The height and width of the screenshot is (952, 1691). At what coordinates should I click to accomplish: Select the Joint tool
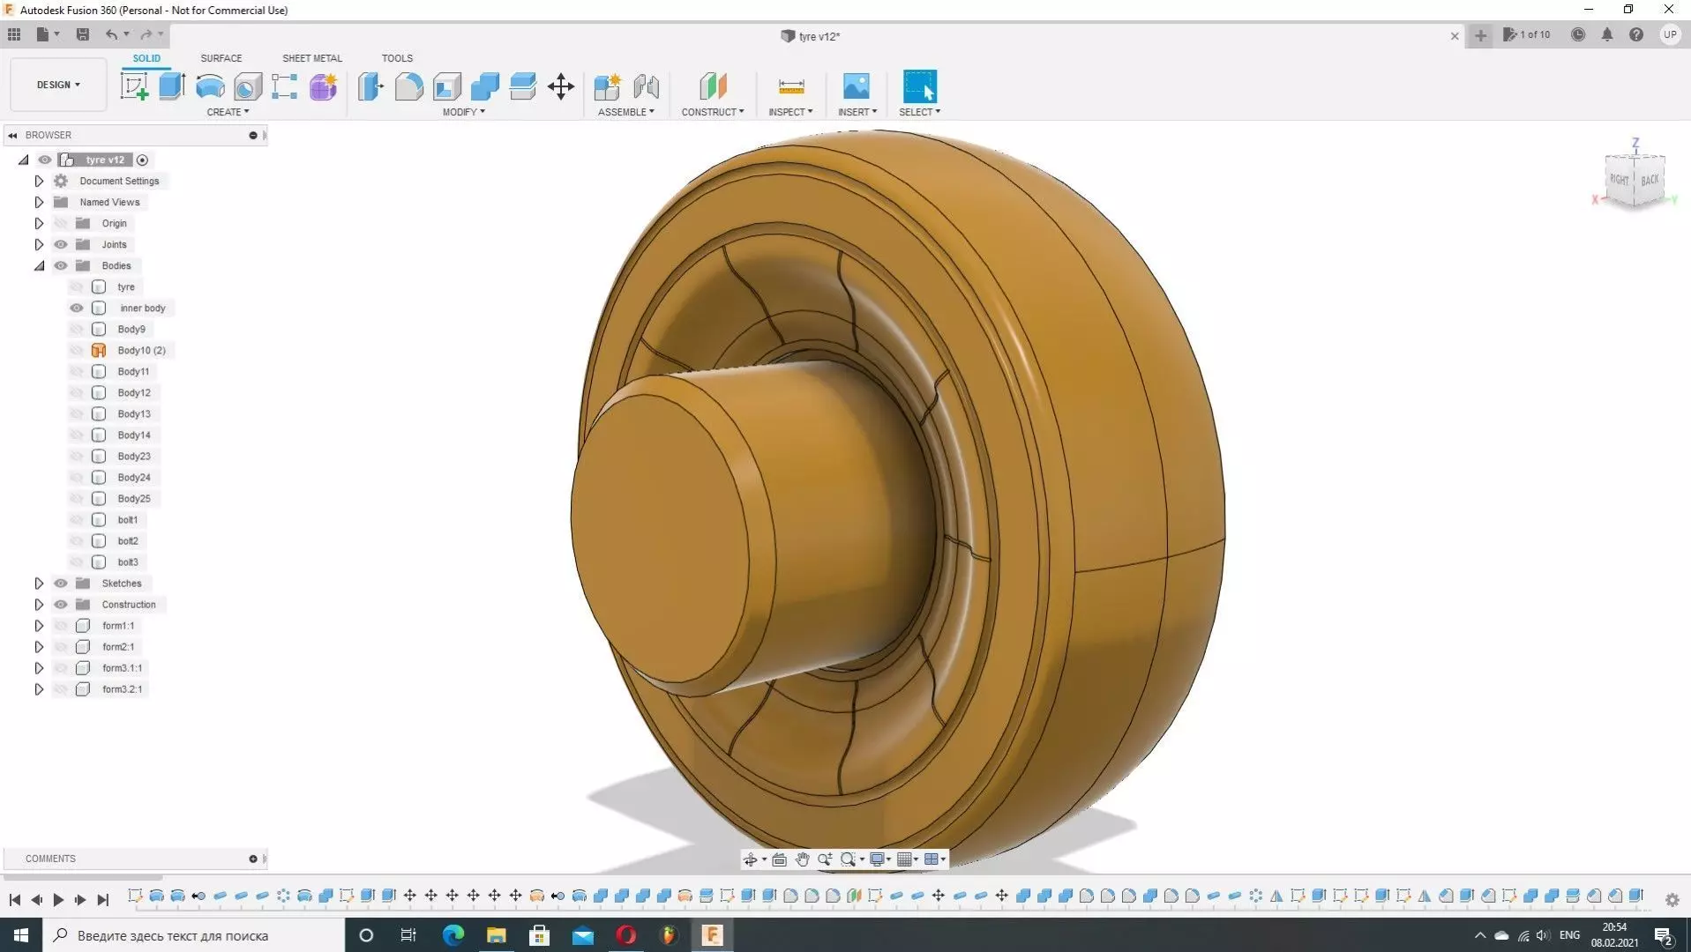click(646, 86)
